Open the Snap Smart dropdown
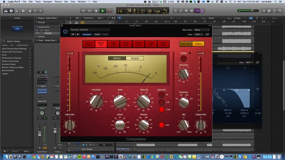This screenshot has height=160, width=285. click(216, 18)
